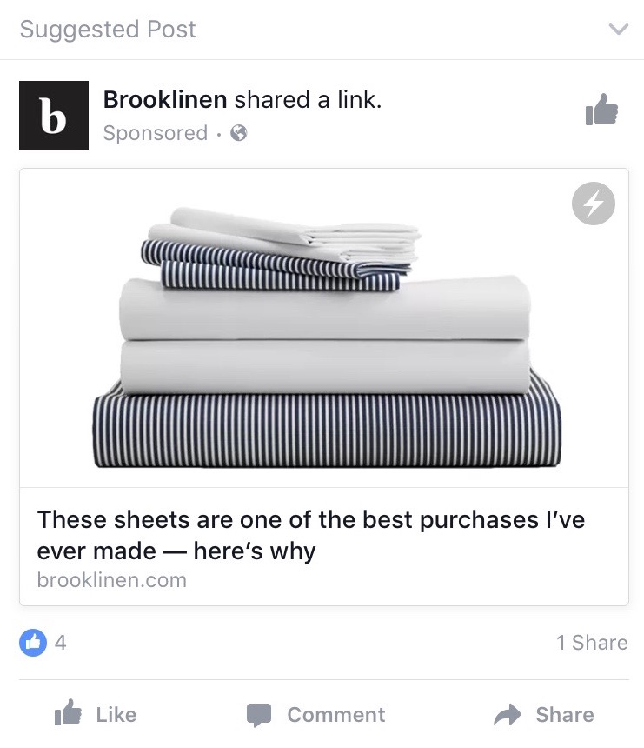Open the 'These sheets are one of the best' headline
This screenshot has width=644, height=748.
[311, 535]
